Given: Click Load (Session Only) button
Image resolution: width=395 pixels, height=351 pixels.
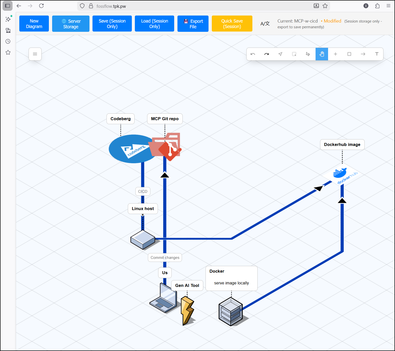Looking at the screenshot, I should coord(154,24).
